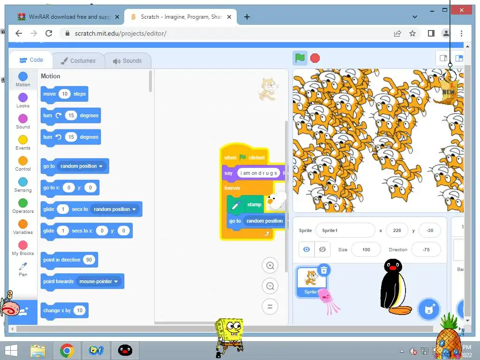Click the stamp block in script
This screenshot has width=480, height=360.
click(x=246, y=204)
